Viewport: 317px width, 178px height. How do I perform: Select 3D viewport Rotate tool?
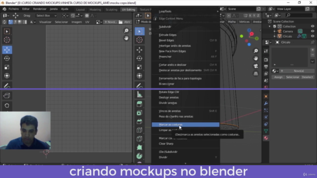pos(140,58)
